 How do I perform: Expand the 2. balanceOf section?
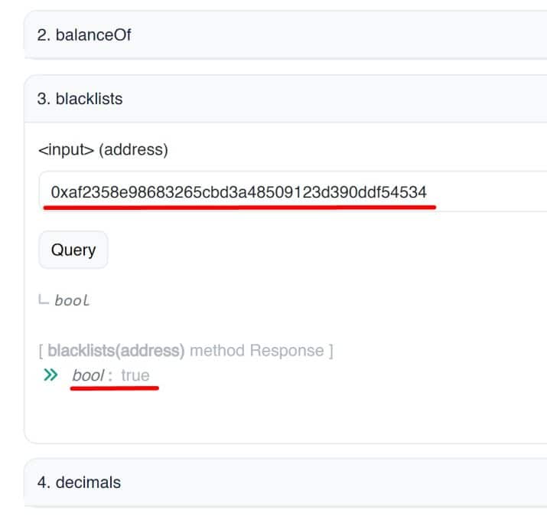tap(285, 35)
